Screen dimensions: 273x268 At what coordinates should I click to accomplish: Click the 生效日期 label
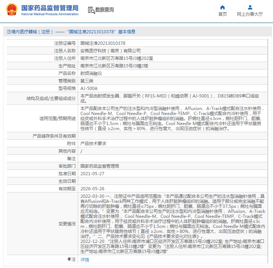67,181
